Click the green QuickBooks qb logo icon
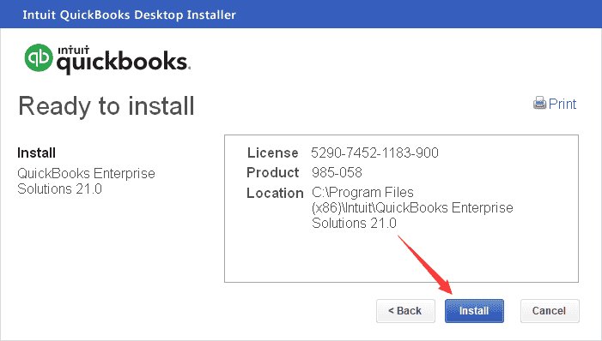This screenshot has width=602, height=341. point(39,57)
